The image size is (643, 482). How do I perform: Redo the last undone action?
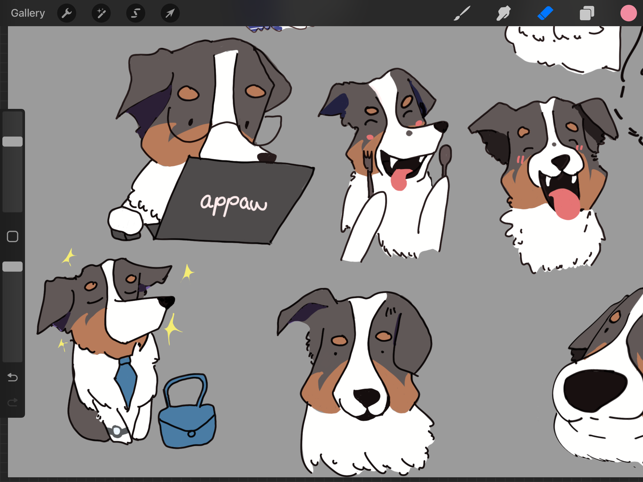pos(13,402)
